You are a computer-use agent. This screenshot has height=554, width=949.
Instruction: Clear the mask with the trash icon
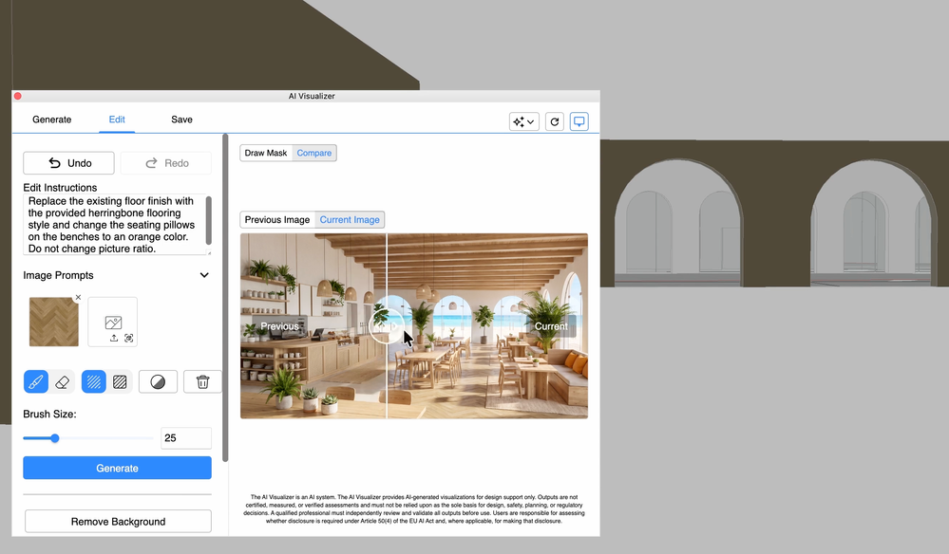202,381
